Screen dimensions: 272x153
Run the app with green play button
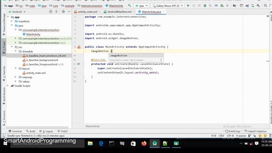tap(188, 6)
